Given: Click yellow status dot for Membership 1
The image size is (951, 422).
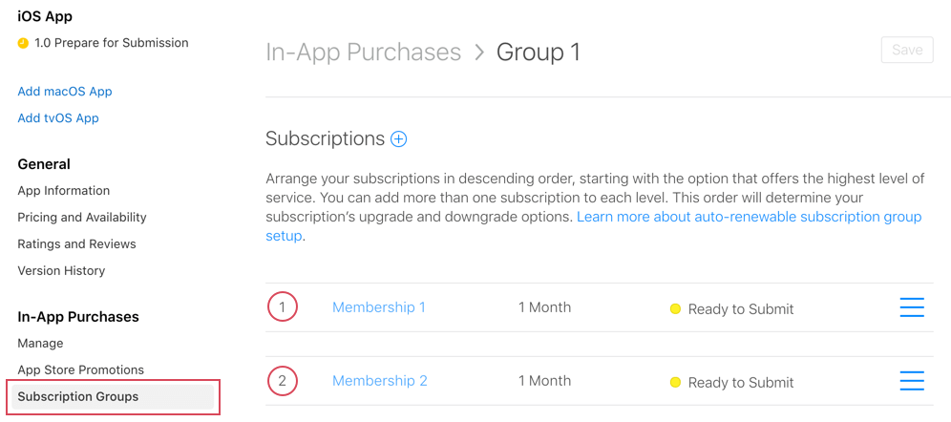Looking at the screenshot, I should click(675, 309).
